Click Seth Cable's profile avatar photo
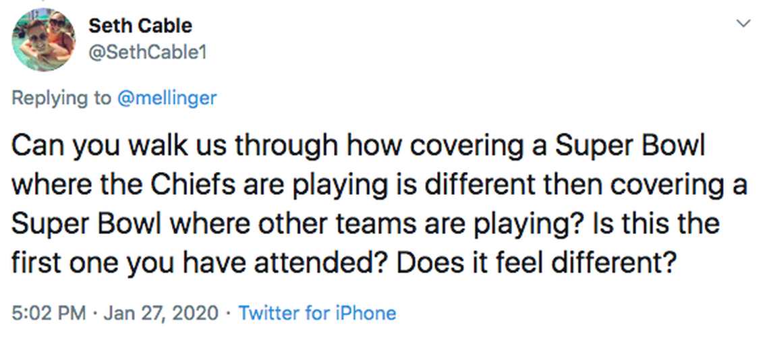Image resolution: width=769 pixels, height=342 pixels. point(44,41)
